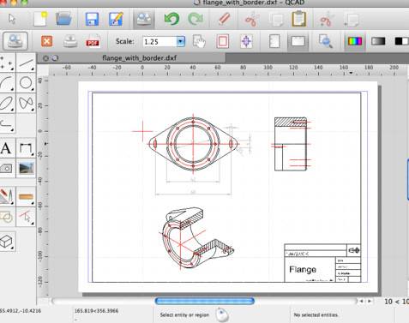Switch page to landscape orientation
Screen dimensions: 409x323
[298, 41]
